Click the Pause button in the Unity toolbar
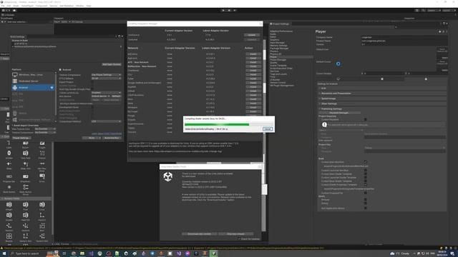Screen dimensions: 458x257 pos(229,10)
